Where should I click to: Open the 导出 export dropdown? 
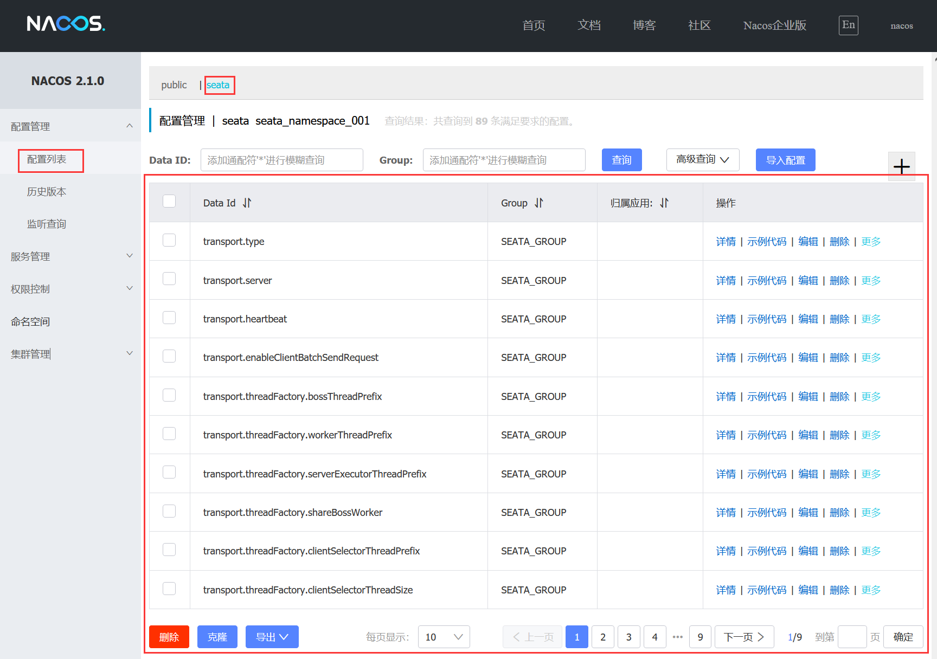[272, 637]
